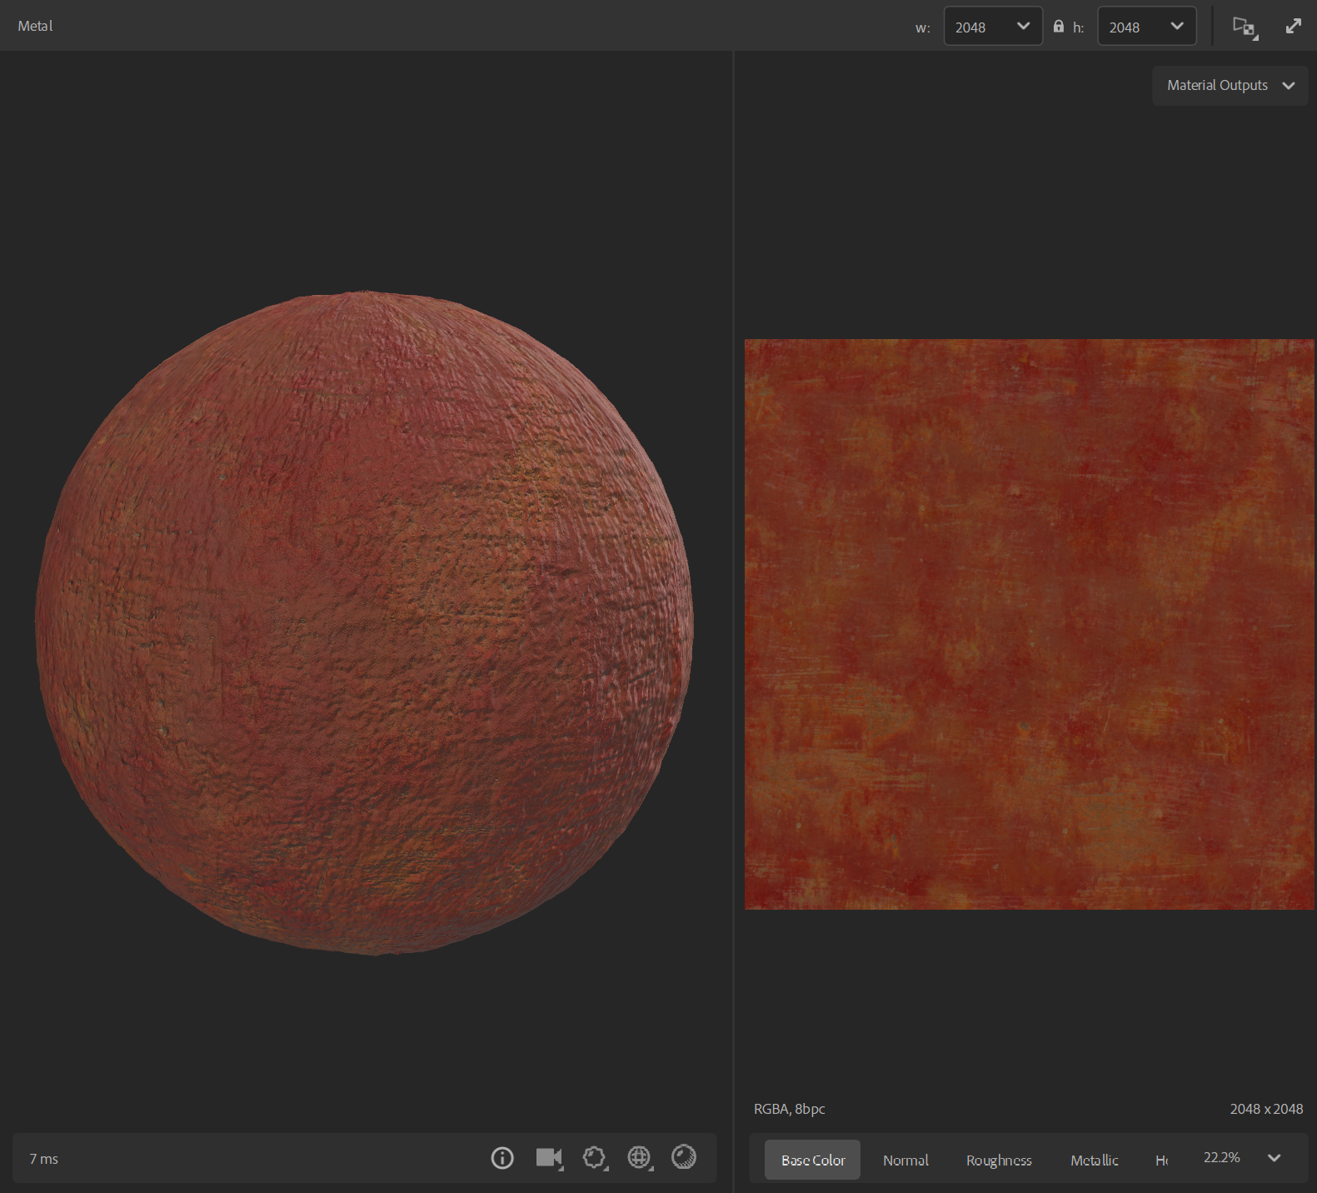Viewport: 1317px width, 1193px height.
Task: Open the camera settings icon
Action: (x=548, y=1158)
